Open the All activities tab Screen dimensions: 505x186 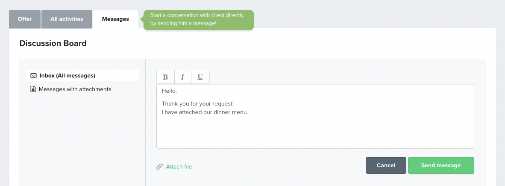pos(67,19)
